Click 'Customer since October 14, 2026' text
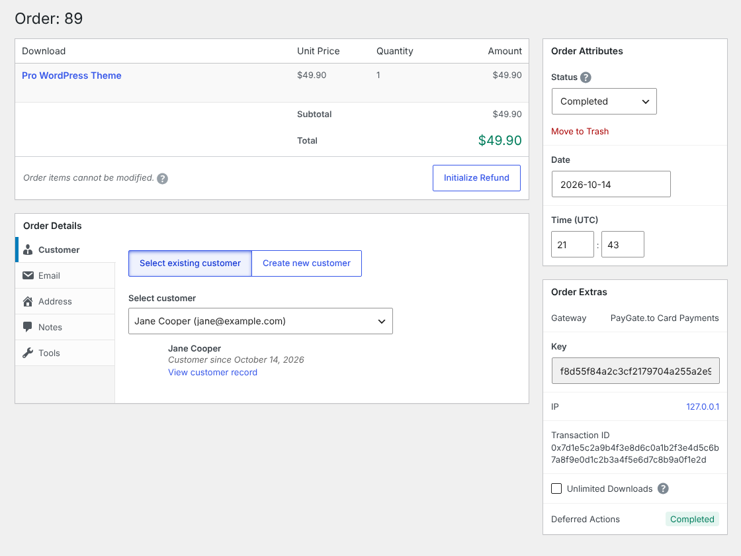Image resolution: width=741 pixels, height=556 pixels. [236, 360]
